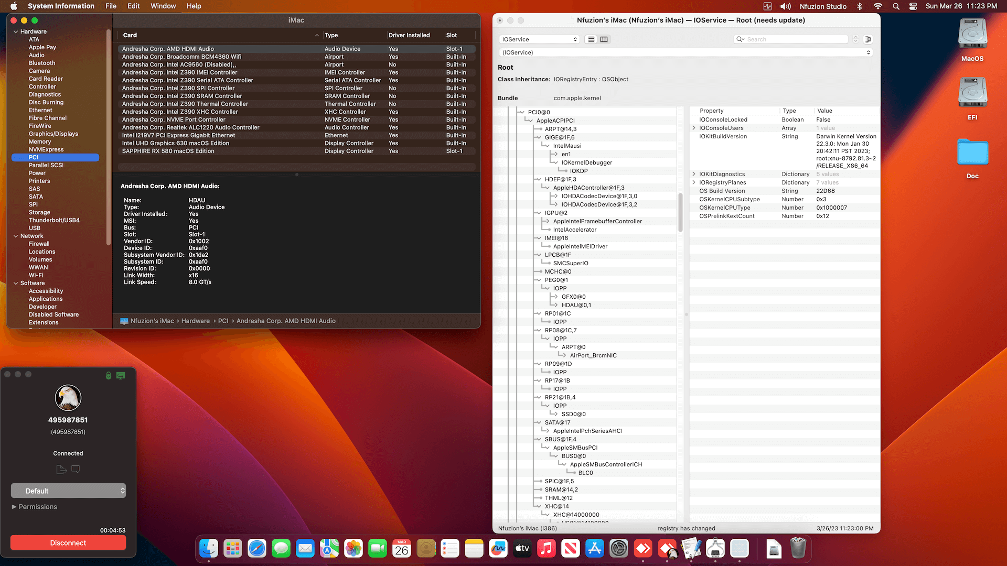Click Hardware in the bottom breadcrumb path
This screenshot has height=566, width=1007.
195,321
